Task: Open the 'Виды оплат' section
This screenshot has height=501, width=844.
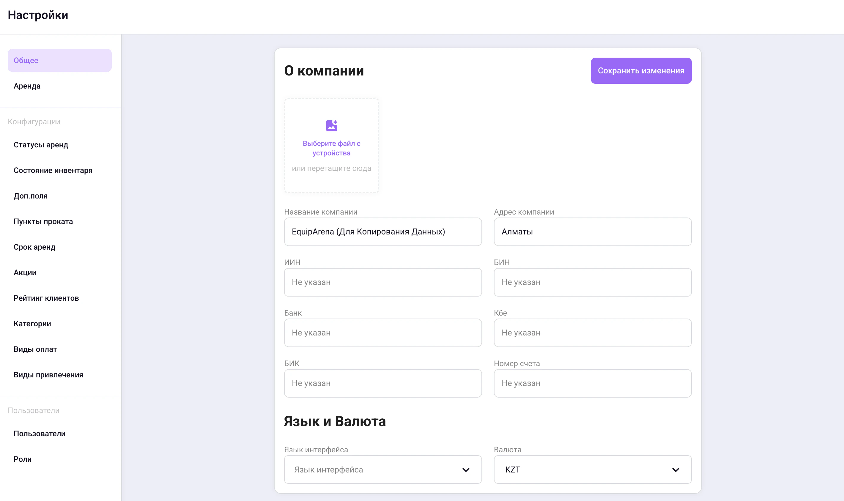Action: point(35,349)
